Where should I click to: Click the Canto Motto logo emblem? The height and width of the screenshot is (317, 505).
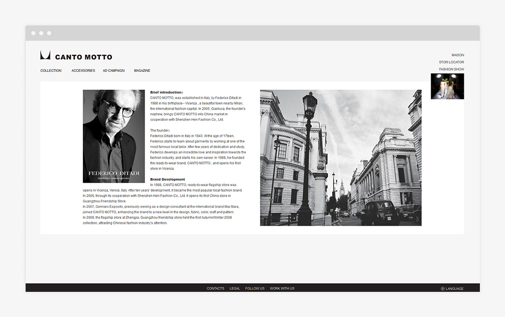[45, 55]
